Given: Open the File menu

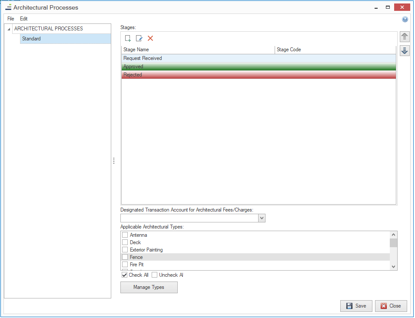Looking at the screenshot, I should coord(10,19).
